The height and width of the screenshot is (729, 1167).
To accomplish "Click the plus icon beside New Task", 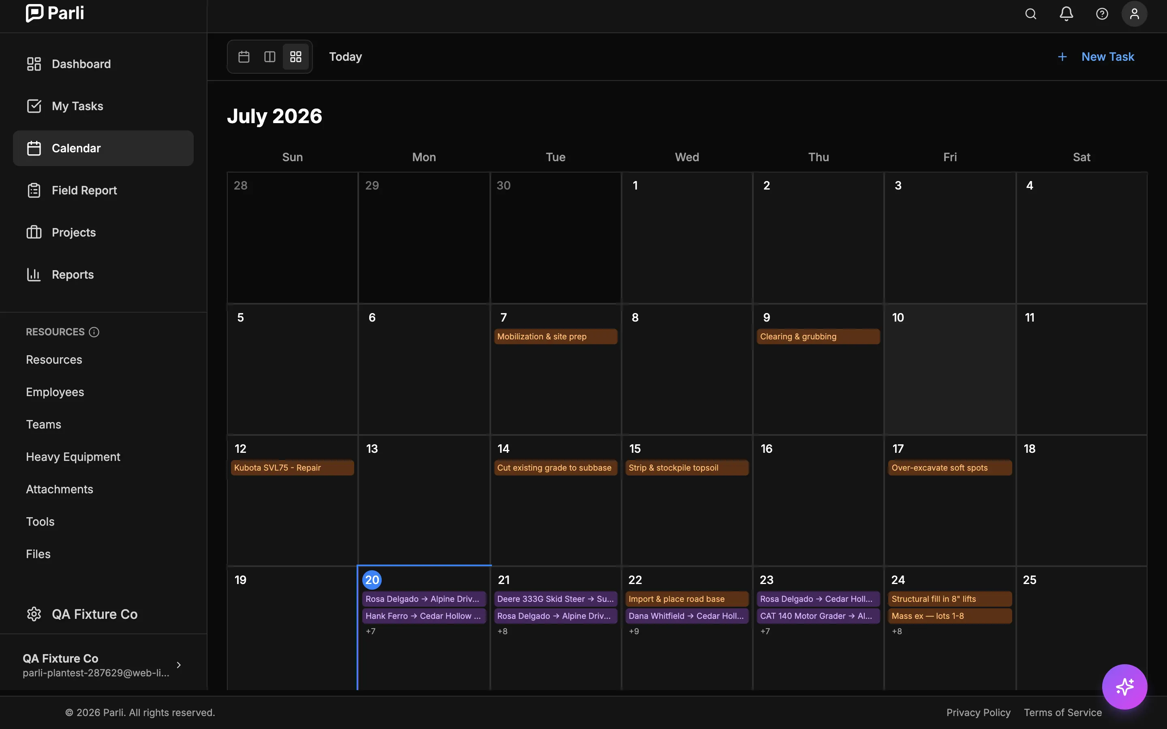I will pos(1062,57).
